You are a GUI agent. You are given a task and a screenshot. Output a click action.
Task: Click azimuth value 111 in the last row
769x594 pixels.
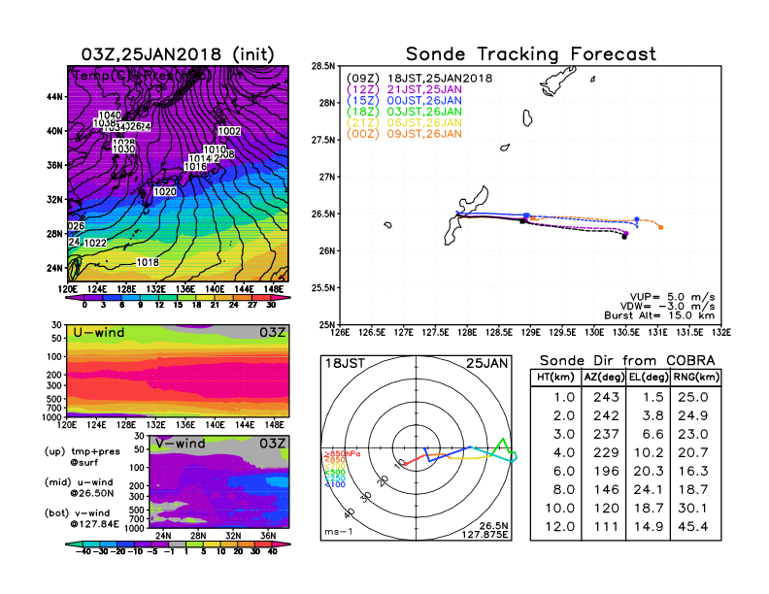pos(606,527)
